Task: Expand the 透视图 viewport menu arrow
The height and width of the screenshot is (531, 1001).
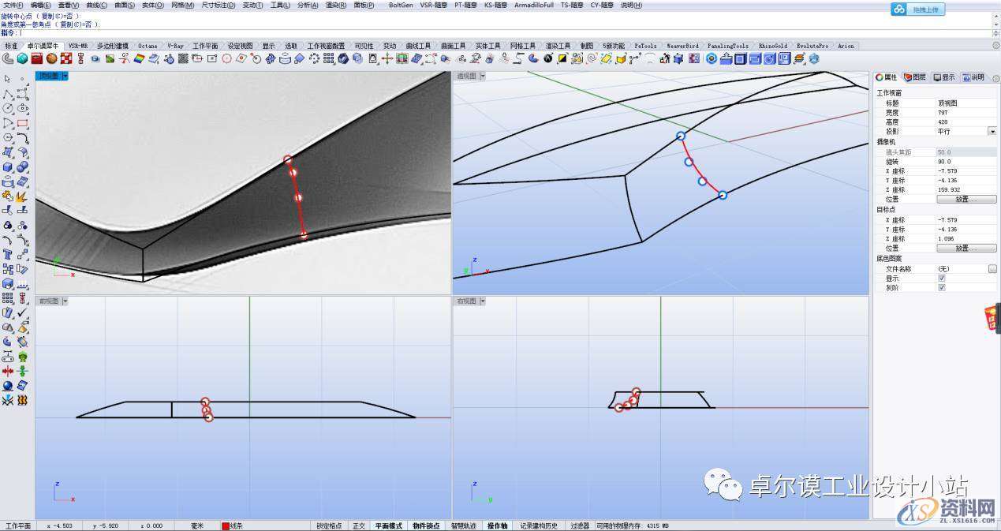Action: [x=481, y=77]
